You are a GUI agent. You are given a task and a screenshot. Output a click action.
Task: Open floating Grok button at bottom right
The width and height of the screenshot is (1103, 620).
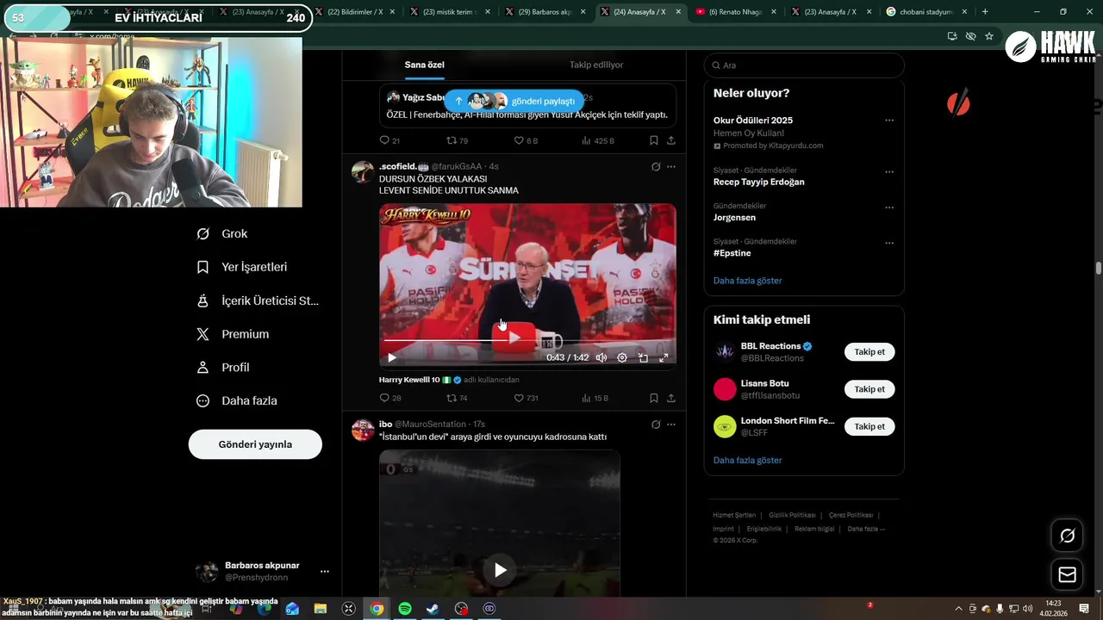(1067, 536)
